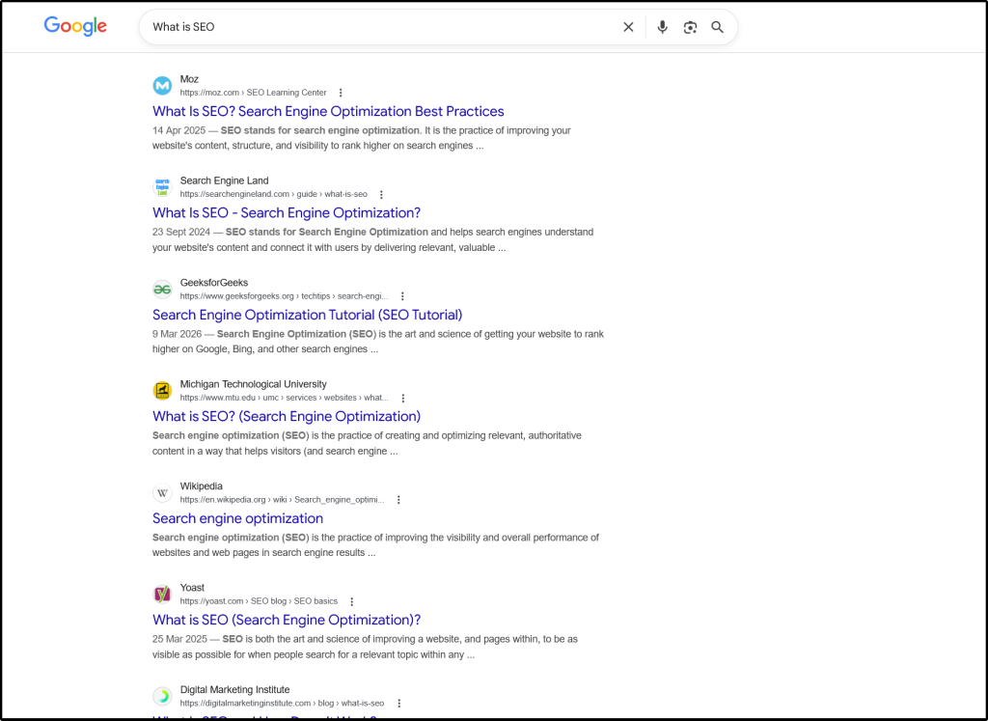Screen dimensions: 988x721
Task: Click the moz.com › SEO Learning Center URL
Action: (x=254, y=93)
